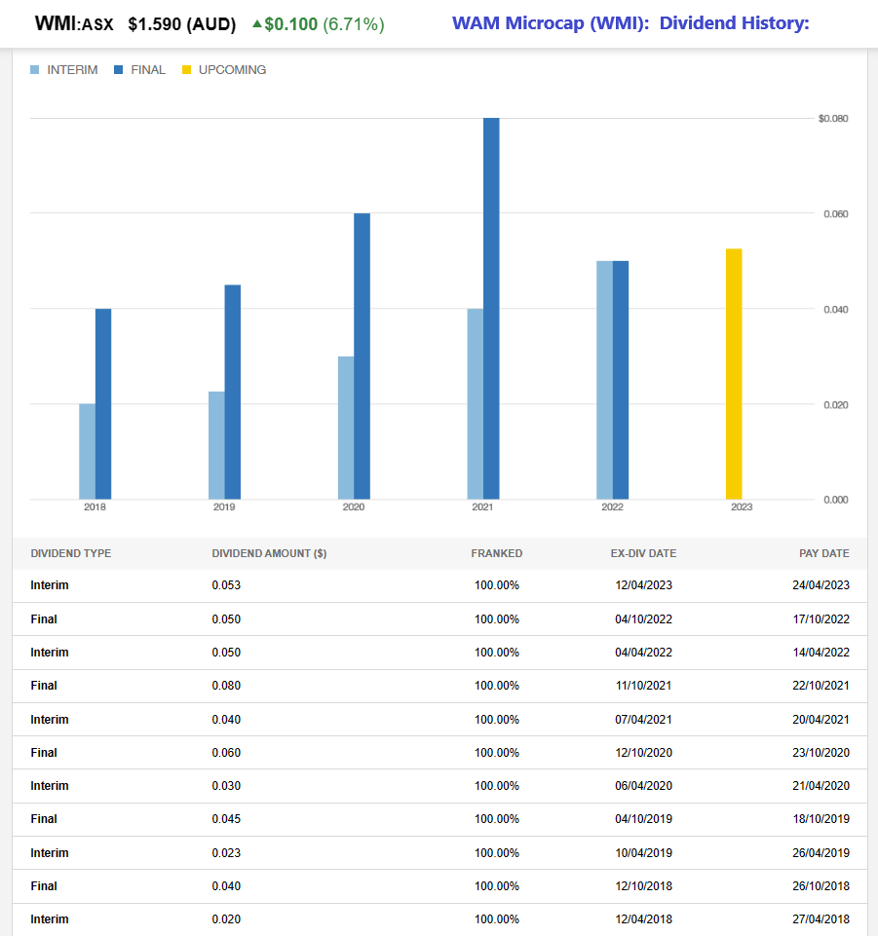The height and width of the screenshot is (936, 878).
Task: Click the ex-div date 06/04/2020
Action: 644,786
